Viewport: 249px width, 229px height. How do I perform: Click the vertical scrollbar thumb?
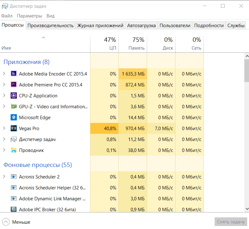point(247,71)
